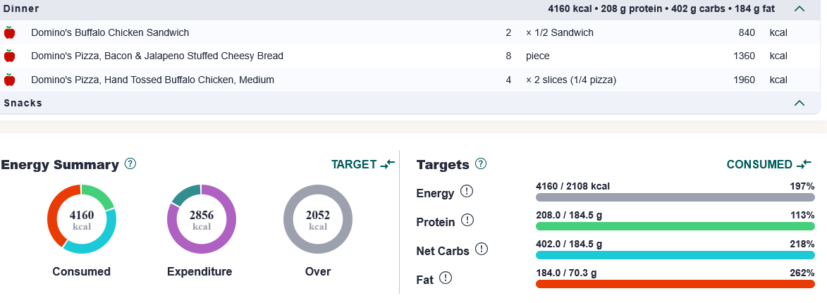Image resolution: width=827 pixels, height=303 pixels.
Task: Click the Energy target info icon
Action: point(467,191)
